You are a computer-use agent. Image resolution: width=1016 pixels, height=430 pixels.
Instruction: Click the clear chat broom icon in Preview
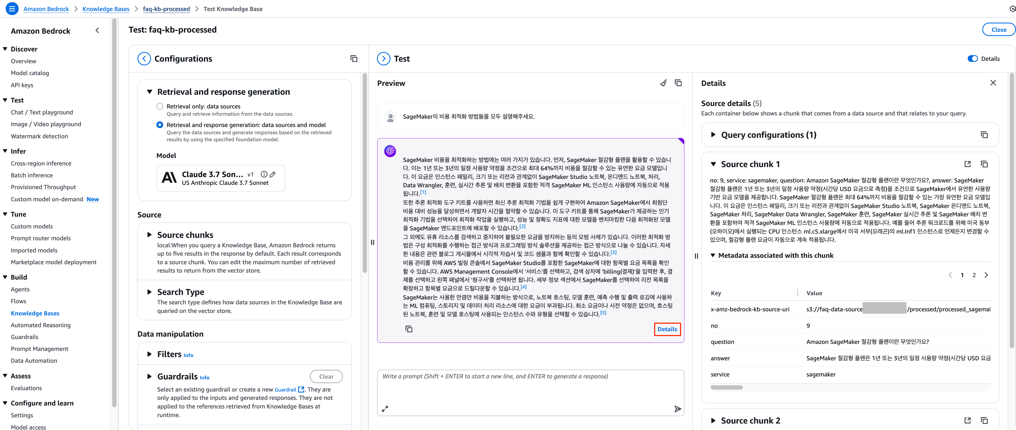coord(663,83)
